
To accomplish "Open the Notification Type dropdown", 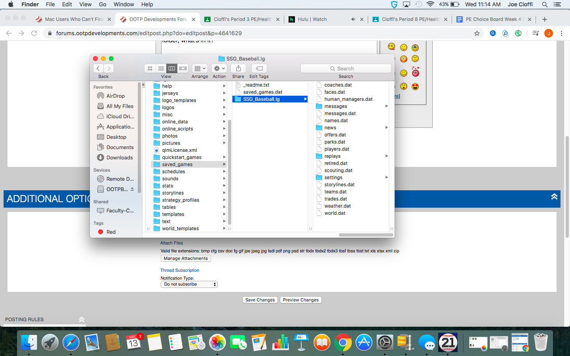I will pyautogui.click(x=189, y=284).
